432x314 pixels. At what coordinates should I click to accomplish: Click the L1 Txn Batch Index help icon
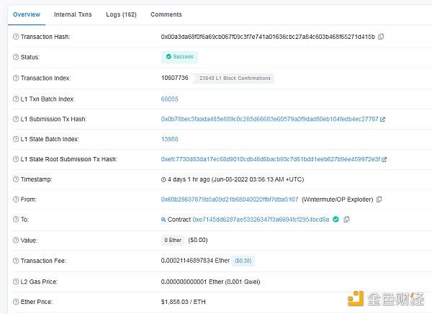16,99
